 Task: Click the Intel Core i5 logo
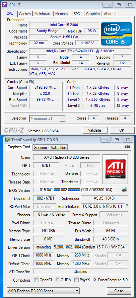116,33
